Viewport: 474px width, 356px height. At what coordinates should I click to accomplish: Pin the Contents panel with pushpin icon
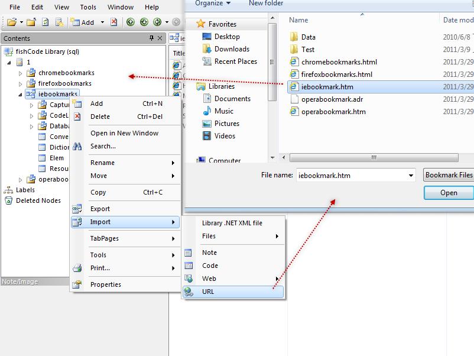point(151,38)
